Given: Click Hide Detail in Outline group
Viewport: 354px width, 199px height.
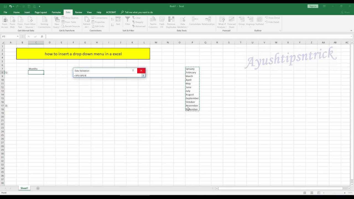Looking at the screenshot, I should coord(272,22).
